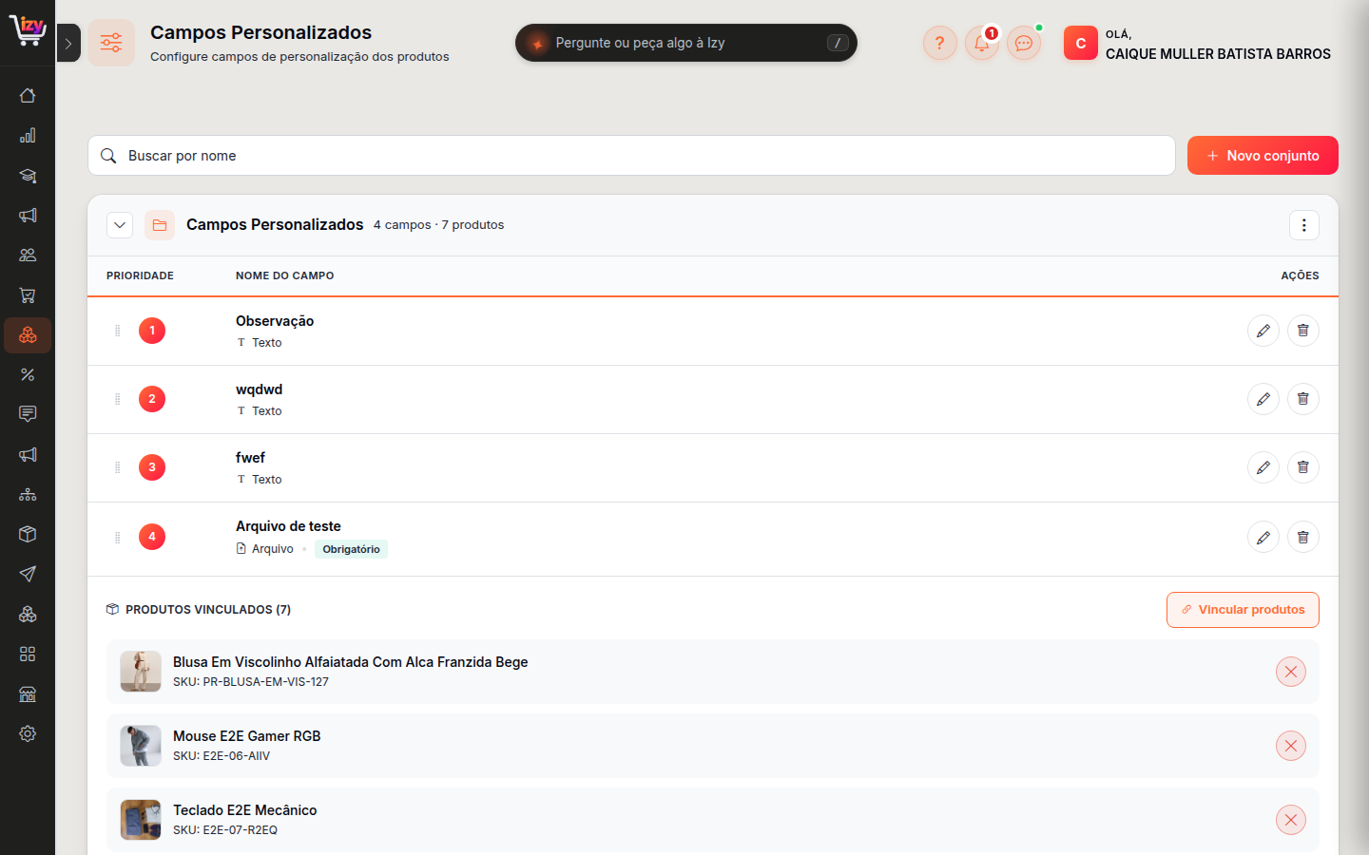The width and height of the screenshot is (1369, 855).
Task: Open the storefront icon in sidebar
Action: point(28,693)
